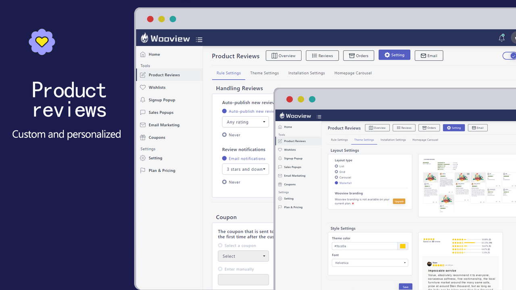Save the style settings
This screenshot has width=516, height=290.
point(405,286)
